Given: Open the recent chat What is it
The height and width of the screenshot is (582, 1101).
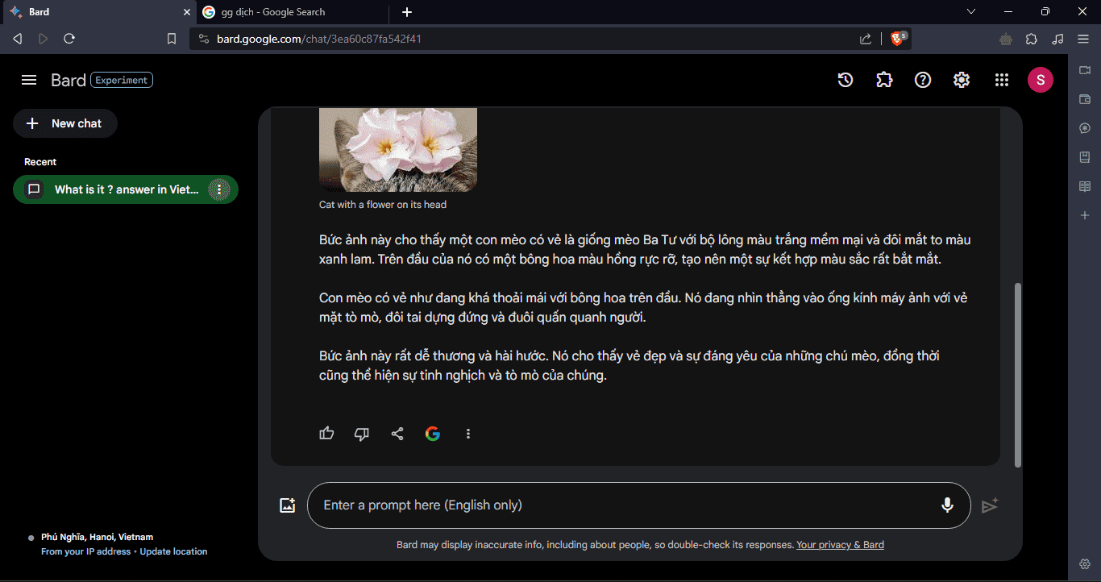Looking at the screenshot, I should (x=126, y=189).
